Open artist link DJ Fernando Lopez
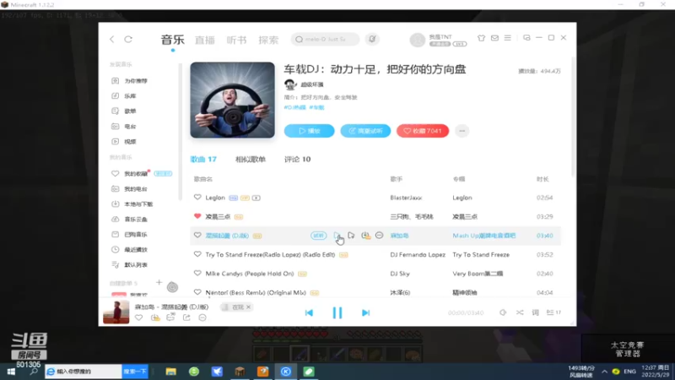Image resolution: width=675 pixels, height=380 pixels. 418,255
